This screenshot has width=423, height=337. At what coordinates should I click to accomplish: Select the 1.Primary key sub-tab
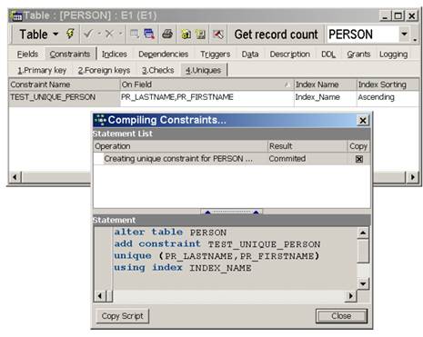coord(42,70)
